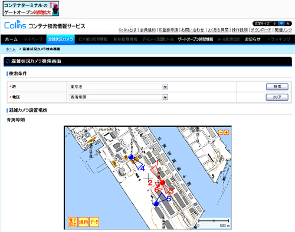This screenshot has height=232, width=295.
Task: Click the 電子国土 map button
Action: click(73, 222)
